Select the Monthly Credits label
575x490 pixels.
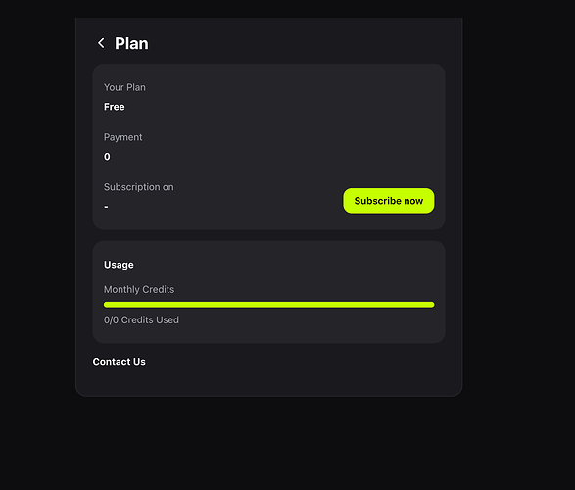(x=139, y=289)
